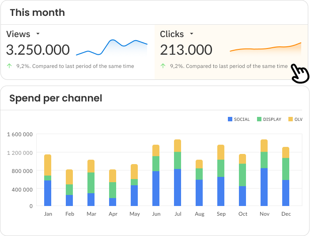The height and width of the screenshot is (236, 314).
Task: Click the Jul axis label
Action: 178,214
